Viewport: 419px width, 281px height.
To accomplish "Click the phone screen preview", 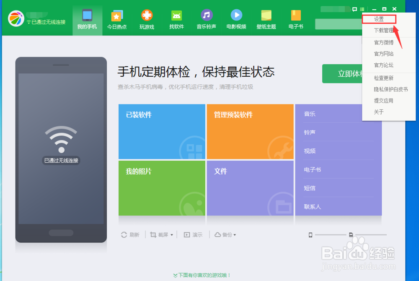I will [61, 148].
